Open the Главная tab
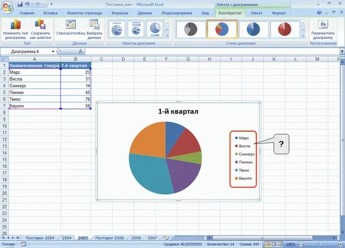Image resolution: width=345 pixels, height=248 pixels. click(x=27, y=13)
